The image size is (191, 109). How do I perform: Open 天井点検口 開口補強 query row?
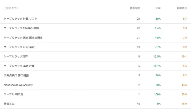[95, 75]
